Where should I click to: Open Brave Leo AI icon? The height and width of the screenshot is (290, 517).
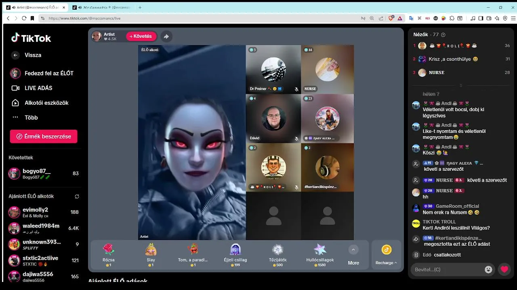[x=497, y=18]
